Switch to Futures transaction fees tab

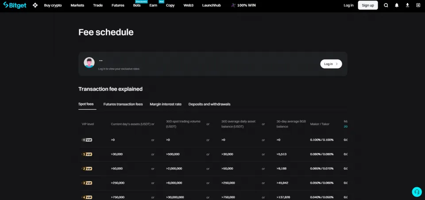123,104
